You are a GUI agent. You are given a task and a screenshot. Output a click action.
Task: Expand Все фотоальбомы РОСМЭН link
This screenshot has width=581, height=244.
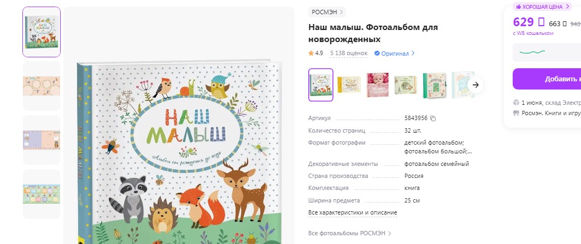(x=350, y=233)
